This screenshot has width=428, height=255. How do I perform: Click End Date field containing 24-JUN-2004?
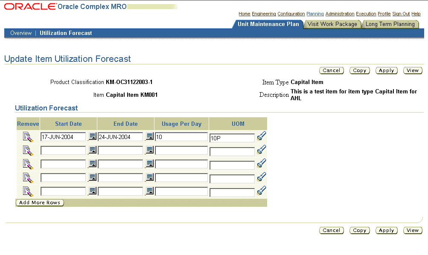[x=120, y=137]
